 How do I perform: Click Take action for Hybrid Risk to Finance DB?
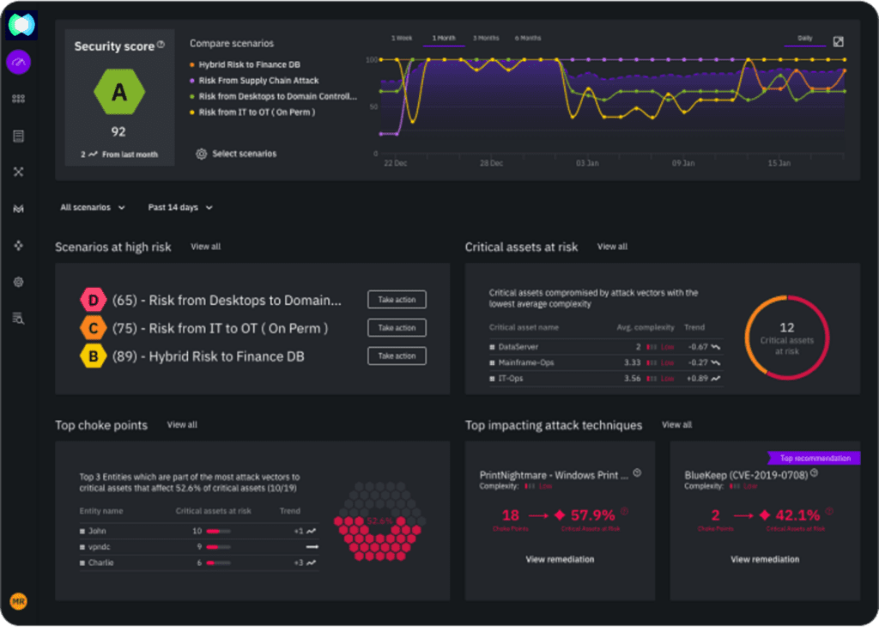[396, 356]
